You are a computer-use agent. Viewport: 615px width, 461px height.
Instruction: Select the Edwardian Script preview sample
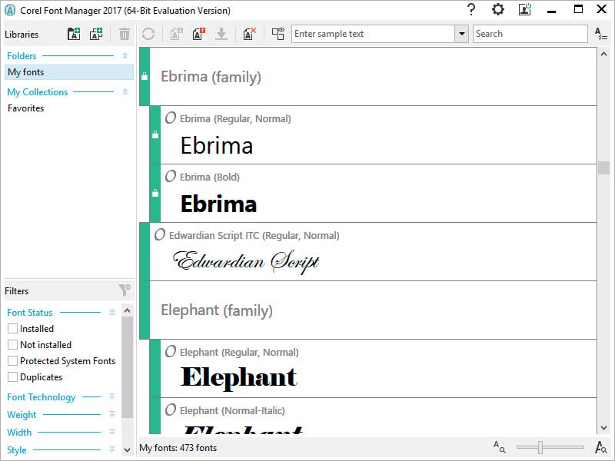point(246,262)
